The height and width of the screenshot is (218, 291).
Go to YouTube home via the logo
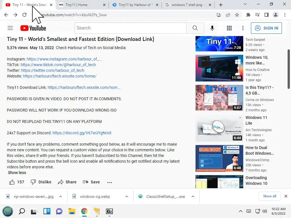point(33,28)
